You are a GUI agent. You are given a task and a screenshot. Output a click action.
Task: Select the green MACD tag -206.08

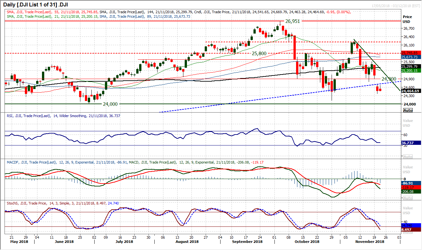pos(411,191)
